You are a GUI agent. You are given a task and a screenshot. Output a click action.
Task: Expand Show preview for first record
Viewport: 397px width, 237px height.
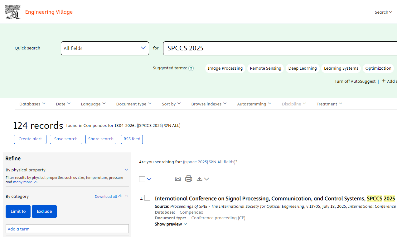coord(171,224)
